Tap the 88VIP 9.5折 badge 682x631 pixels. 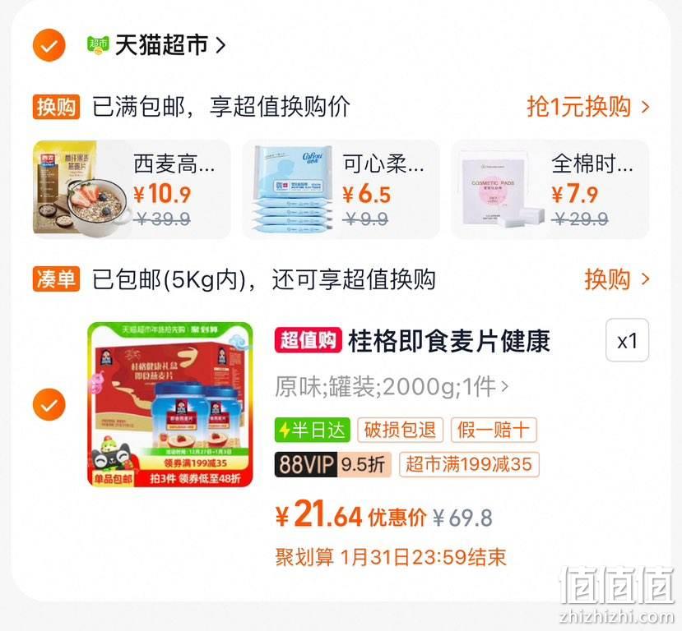tap(332, 465)
